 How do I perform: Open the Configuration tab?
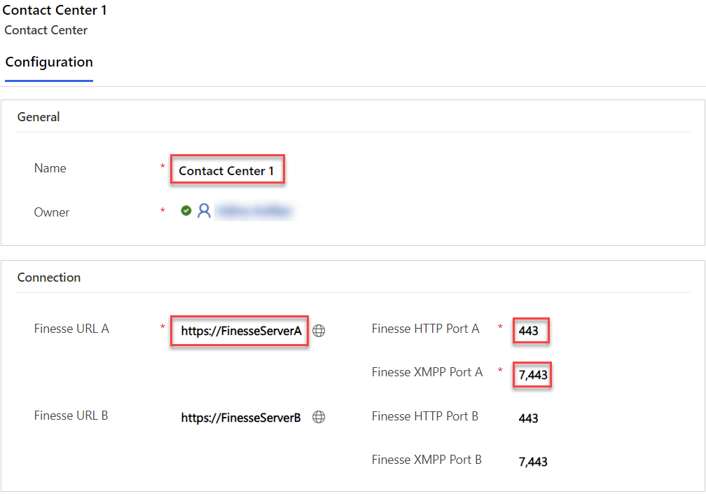click(x=49, y=62)
